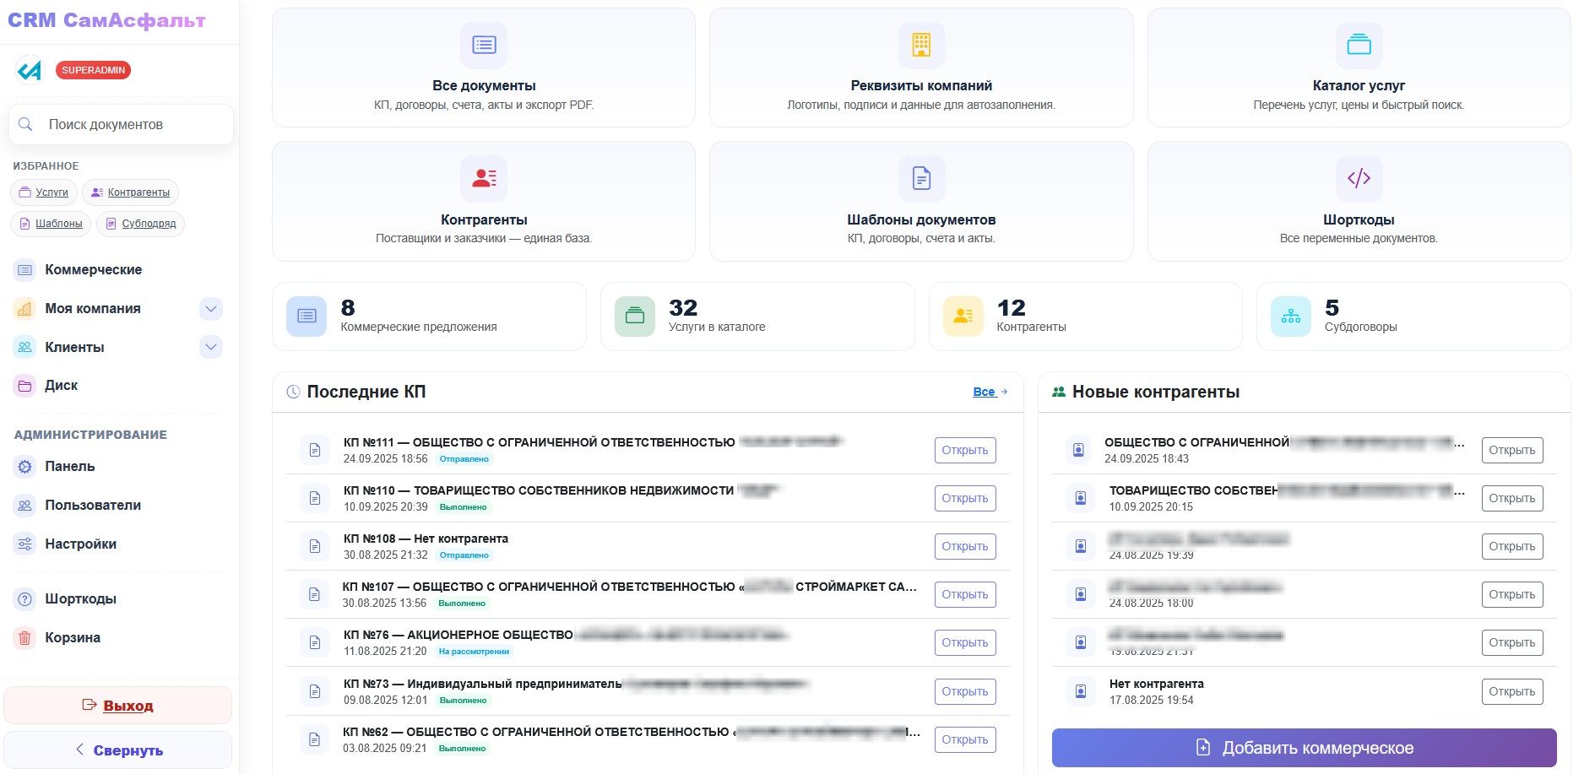Viewport: 1595px width, 774px height.
Task: Click the CRM СамАсфальт title
Action: [x=107, y=20]
